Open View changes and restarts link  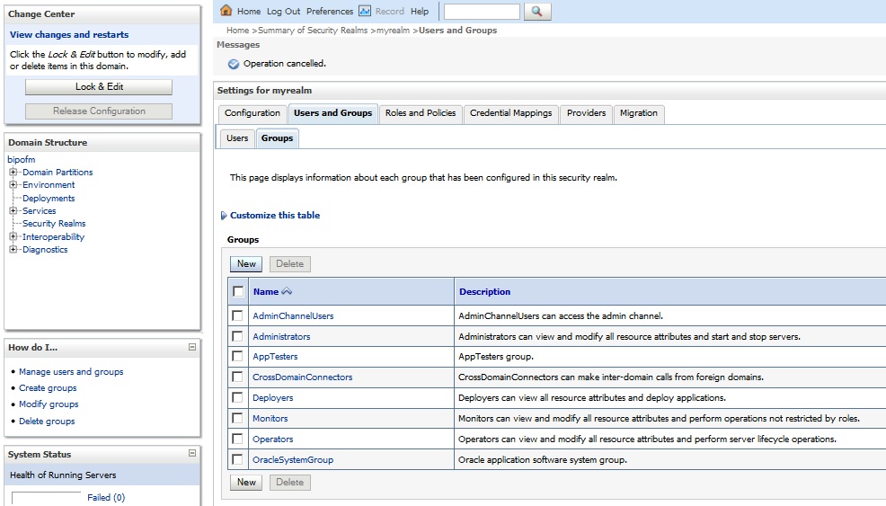coord(69,34)
